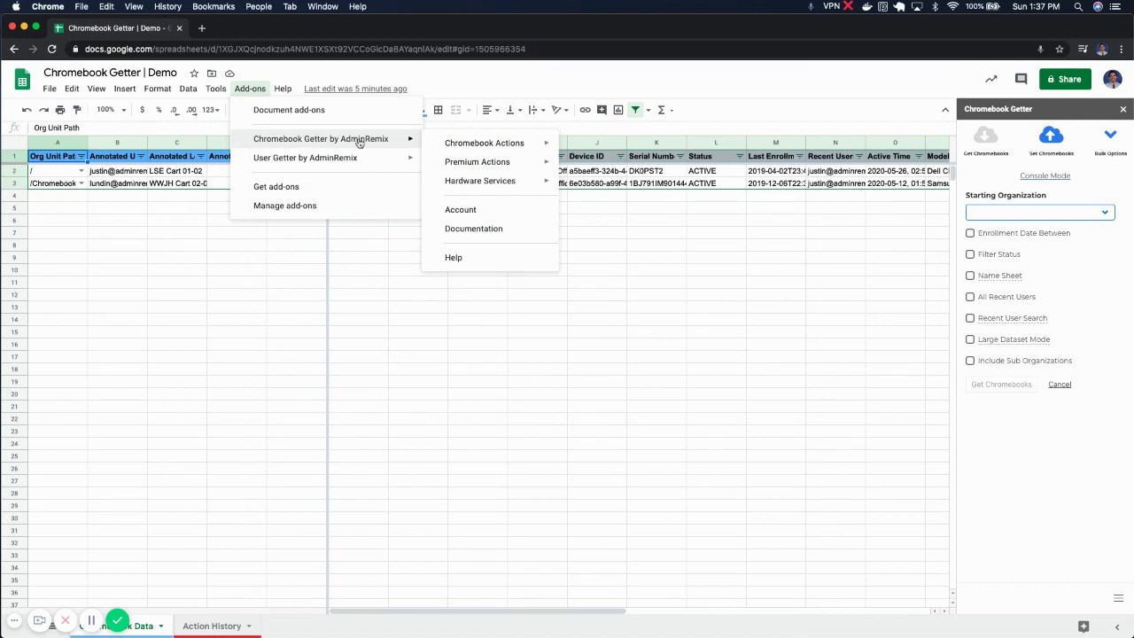1134x638 pixels.
Task: Open the zoom 100% dropdown
Action: [112, 110]
